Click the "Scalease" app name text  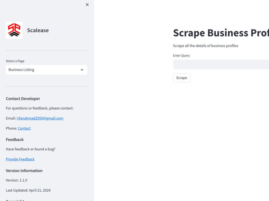(x=38, y=30)
